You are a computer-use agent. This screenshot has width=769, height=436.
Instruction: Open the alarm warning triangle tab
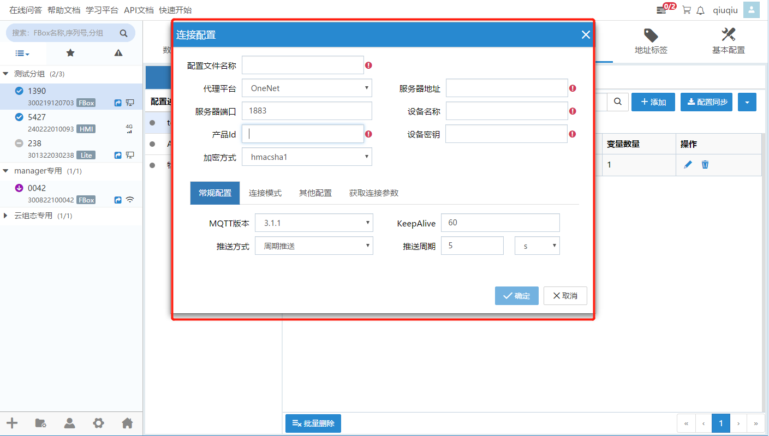(x=118, y=53)
